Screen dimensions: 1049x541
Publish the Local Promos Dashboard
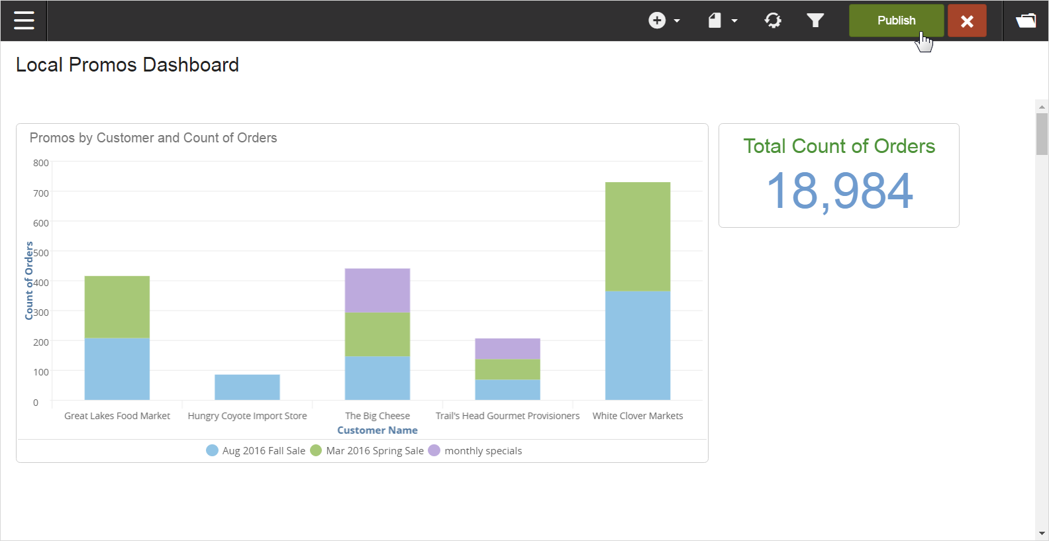coord(896,21)
